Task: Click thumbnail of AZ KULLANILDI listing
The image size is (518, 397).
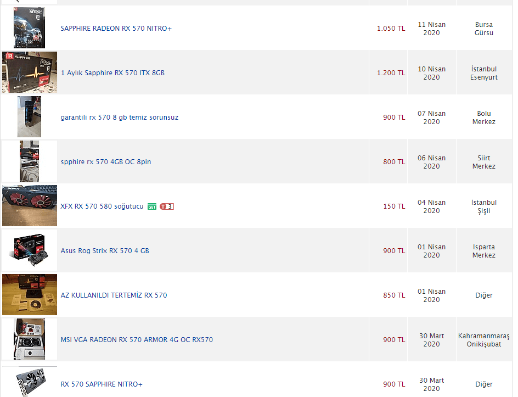Action: point(30,294)
